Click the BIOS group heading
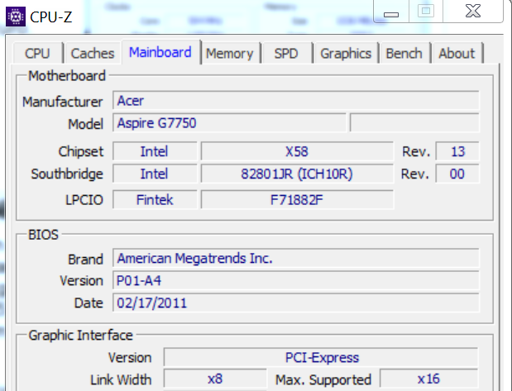 [43, 235]
